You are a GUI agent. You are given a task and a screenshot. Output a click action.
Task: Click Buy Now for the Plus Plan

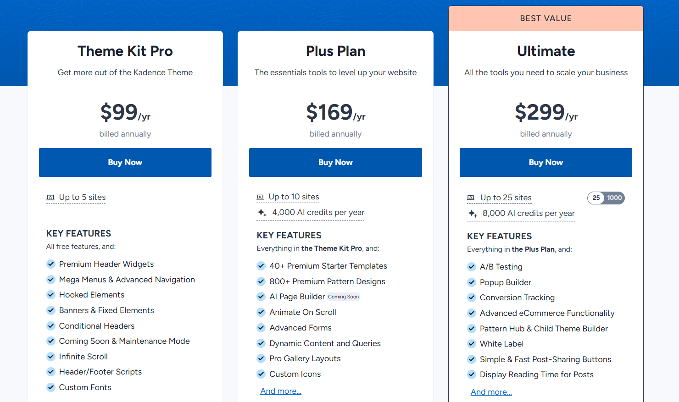pyautogui.click(x=335, y=162)
